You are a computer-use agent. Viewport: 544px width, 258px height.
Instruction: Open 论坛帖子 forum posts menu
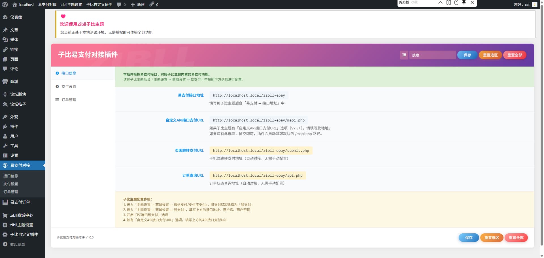click(23, 104)
